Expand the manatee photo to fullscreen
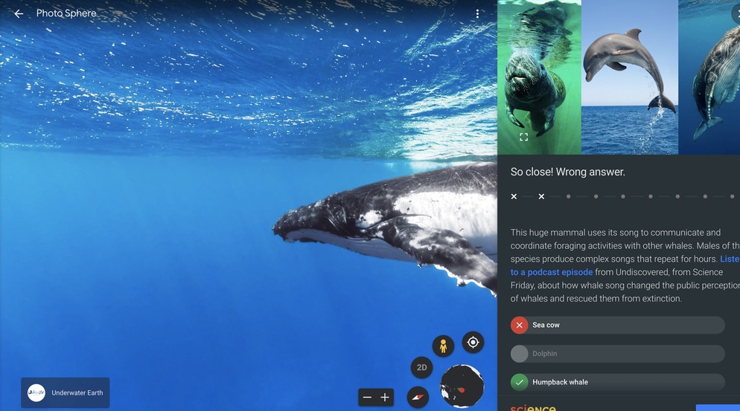740x411 pixels. click(523, 137)
